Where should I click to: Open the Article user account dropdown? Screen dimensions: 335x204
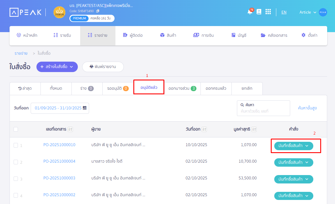coord(308,12)
